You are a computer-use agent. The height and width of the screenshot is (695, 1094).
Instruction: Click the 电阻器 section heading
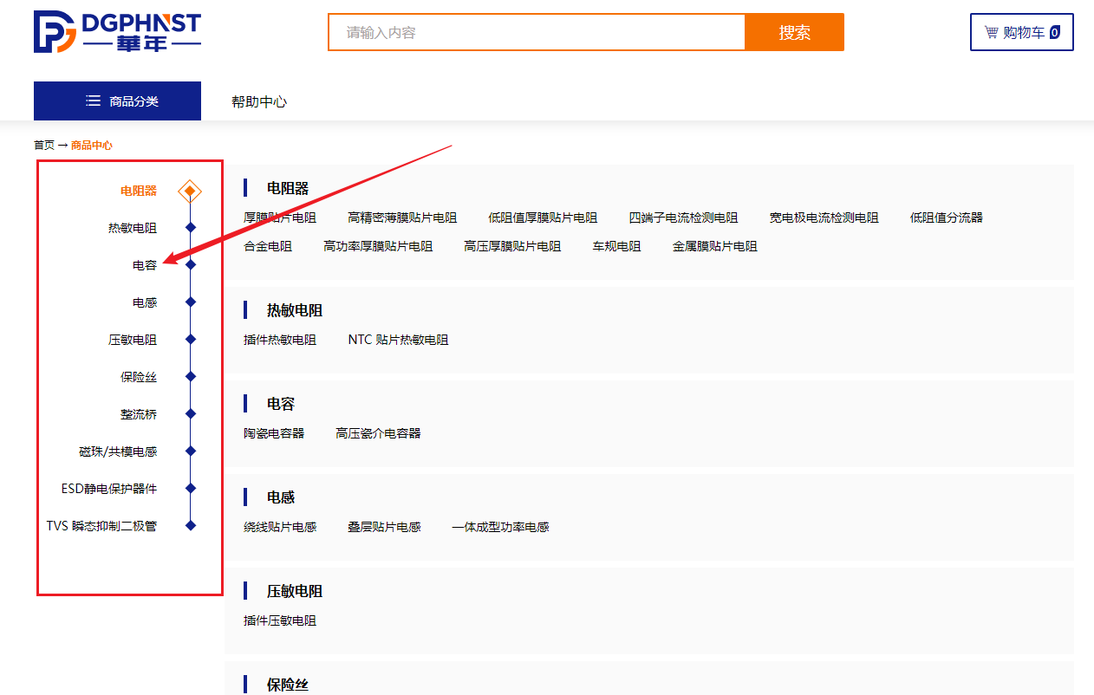[288, 188]
